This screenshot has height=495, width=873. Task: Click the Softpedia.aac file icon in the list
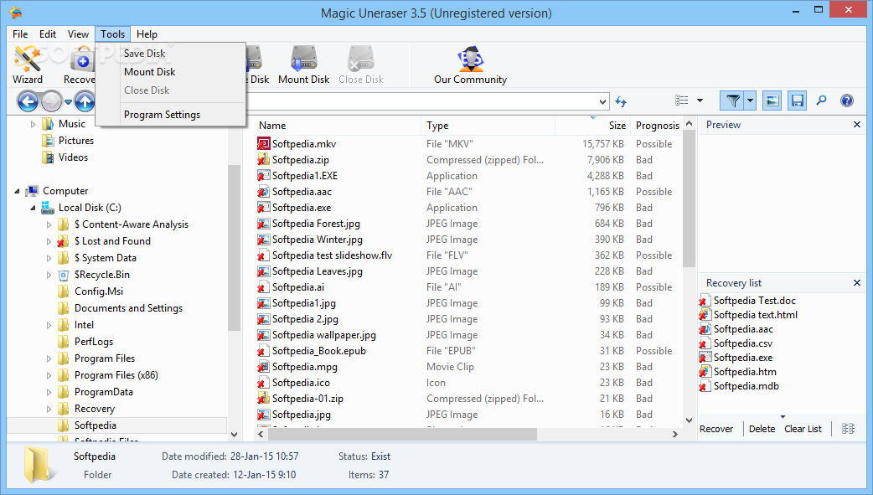coord(263,192)
